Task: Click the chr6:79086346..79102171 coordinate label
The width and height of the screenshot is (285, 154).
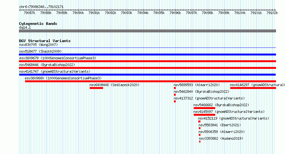Action: coord(41,7)
